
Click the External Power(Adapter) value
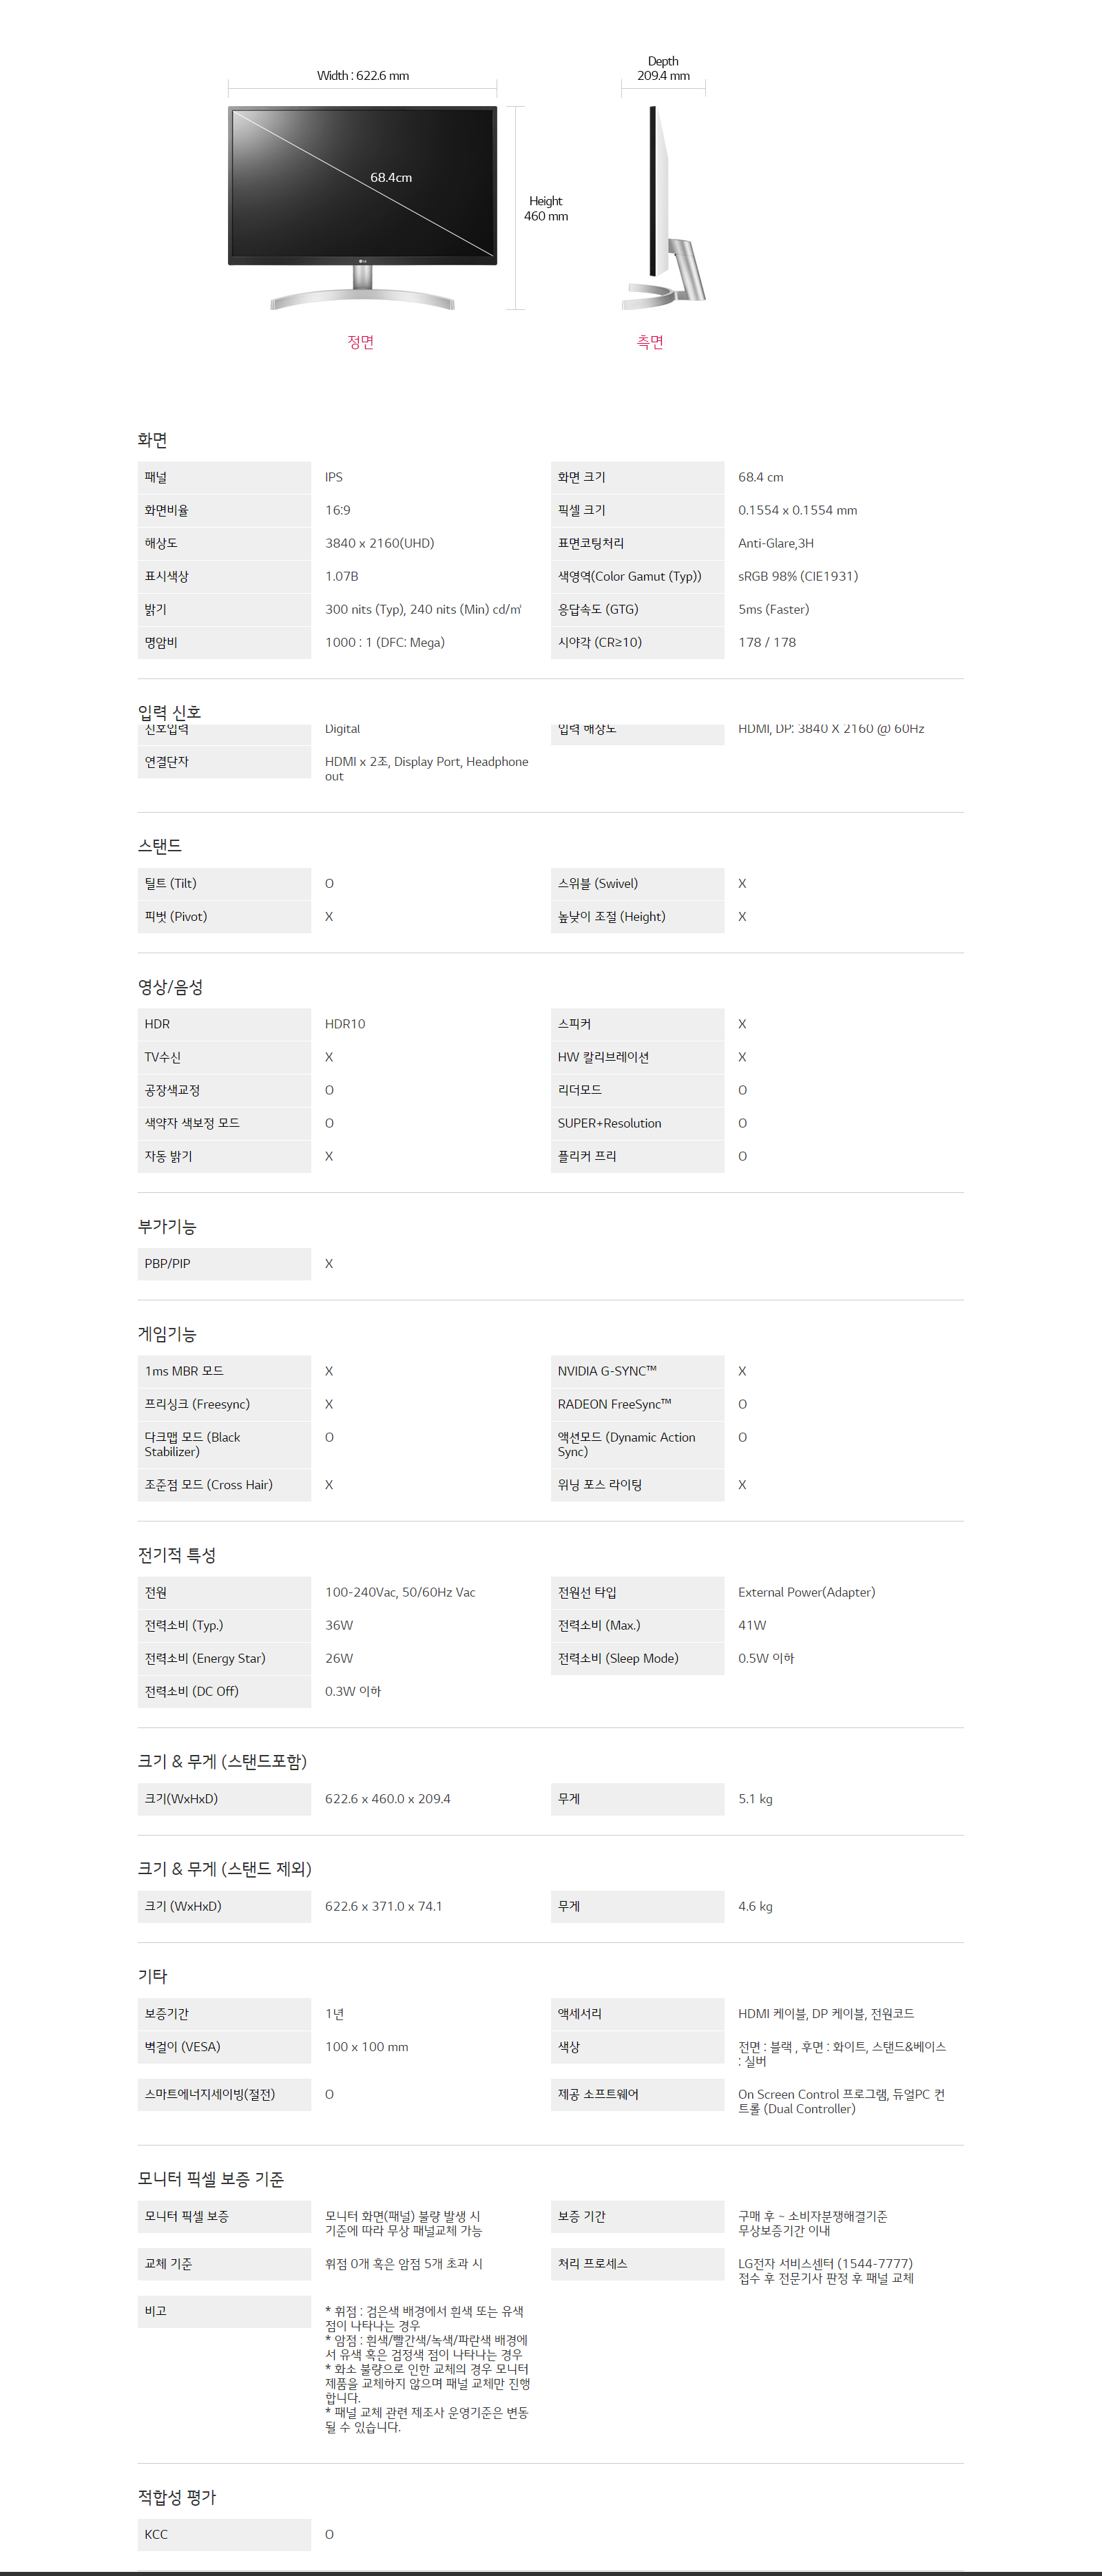pos(806,1592)
